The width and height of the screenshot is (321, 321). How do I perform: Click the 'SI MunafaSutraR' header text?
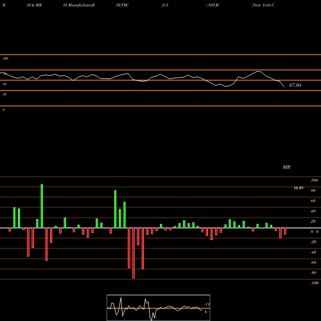[x=79, y=5]
